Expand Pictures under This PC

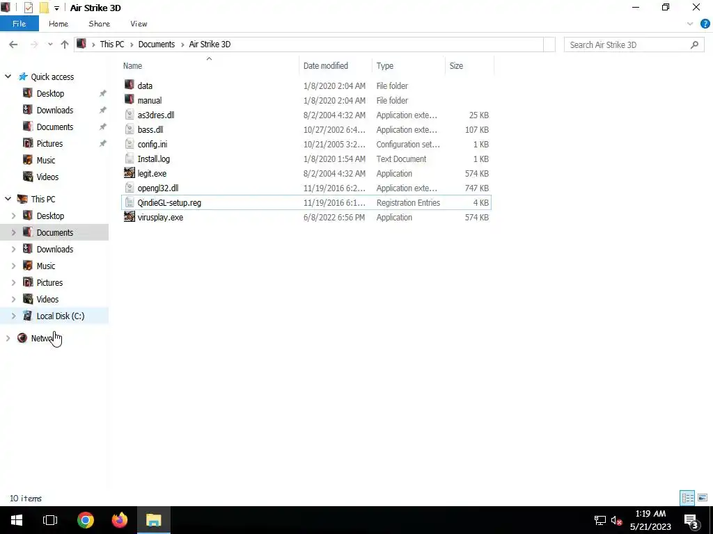13,282
